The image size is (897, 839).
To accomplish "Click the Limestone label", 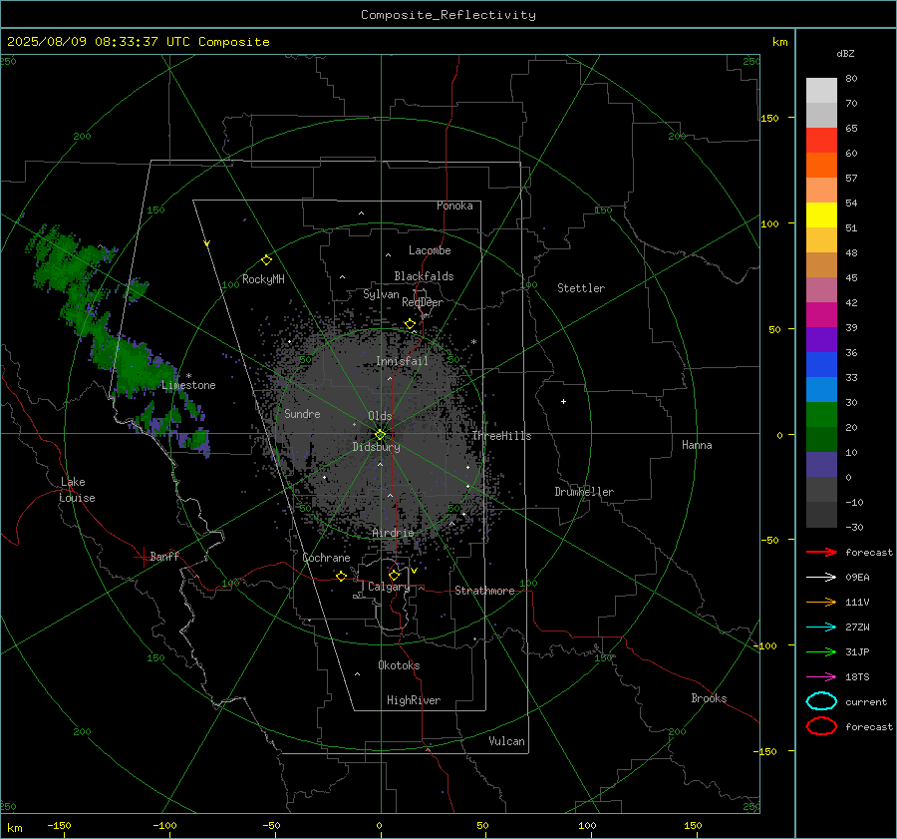I will coord(188,385).
